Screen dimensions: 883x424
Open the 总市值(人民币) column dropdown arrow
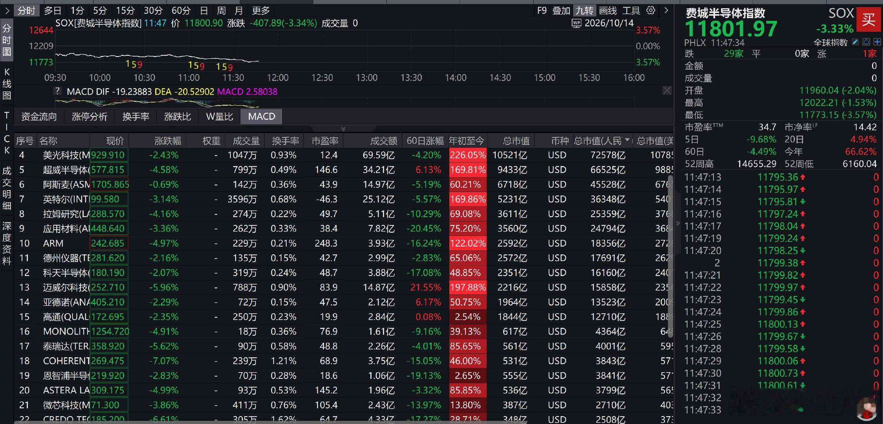[x=627, y=140]
